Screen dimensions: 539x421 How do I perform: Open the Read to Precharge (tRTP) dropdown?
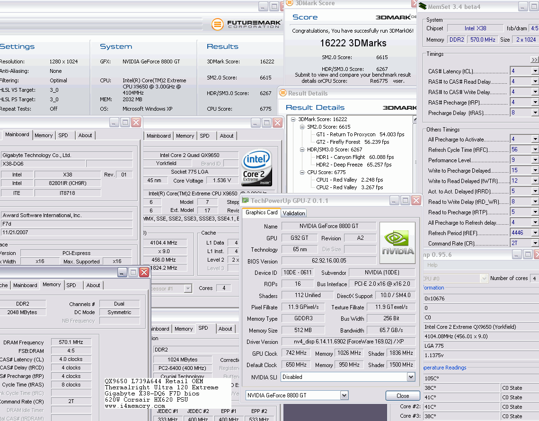(x=535, y=212)
